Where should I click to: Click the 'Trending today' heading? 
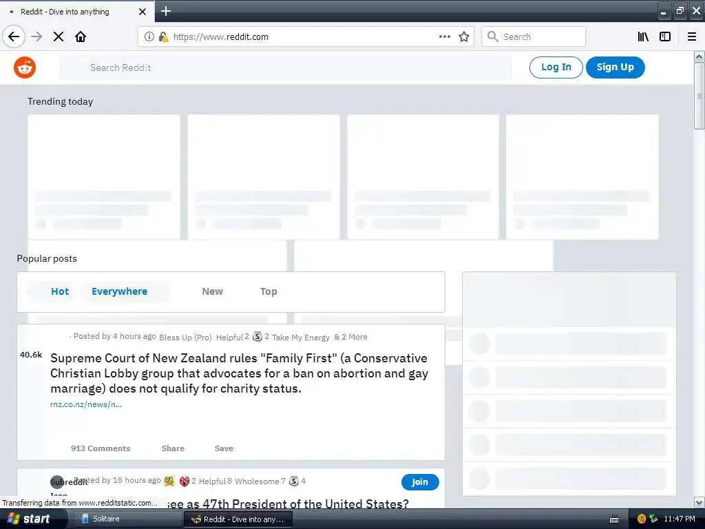click(61, 102)
